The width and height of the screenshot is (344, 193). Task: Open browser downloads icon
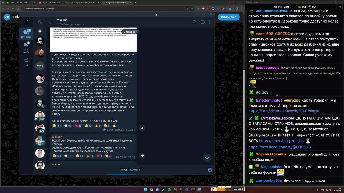coord(230,8)
